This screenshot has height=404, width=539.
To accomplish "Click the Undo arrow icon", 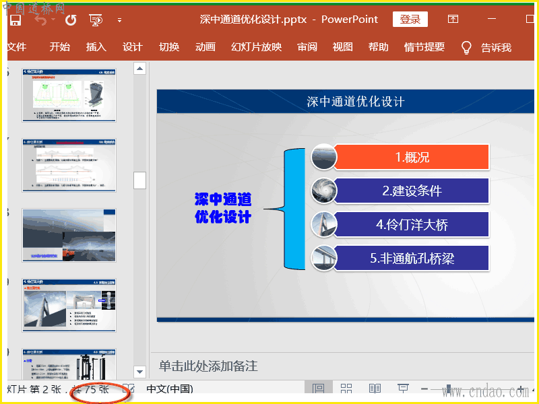I will pyautogui.click(x=41, y=20).
